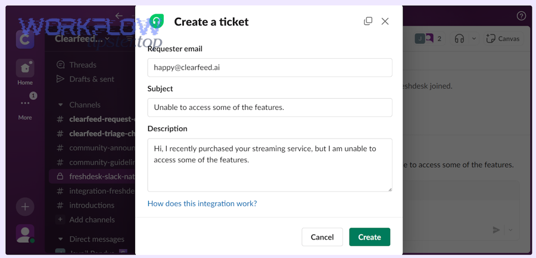Click the plus button to create new

point(25,206)
